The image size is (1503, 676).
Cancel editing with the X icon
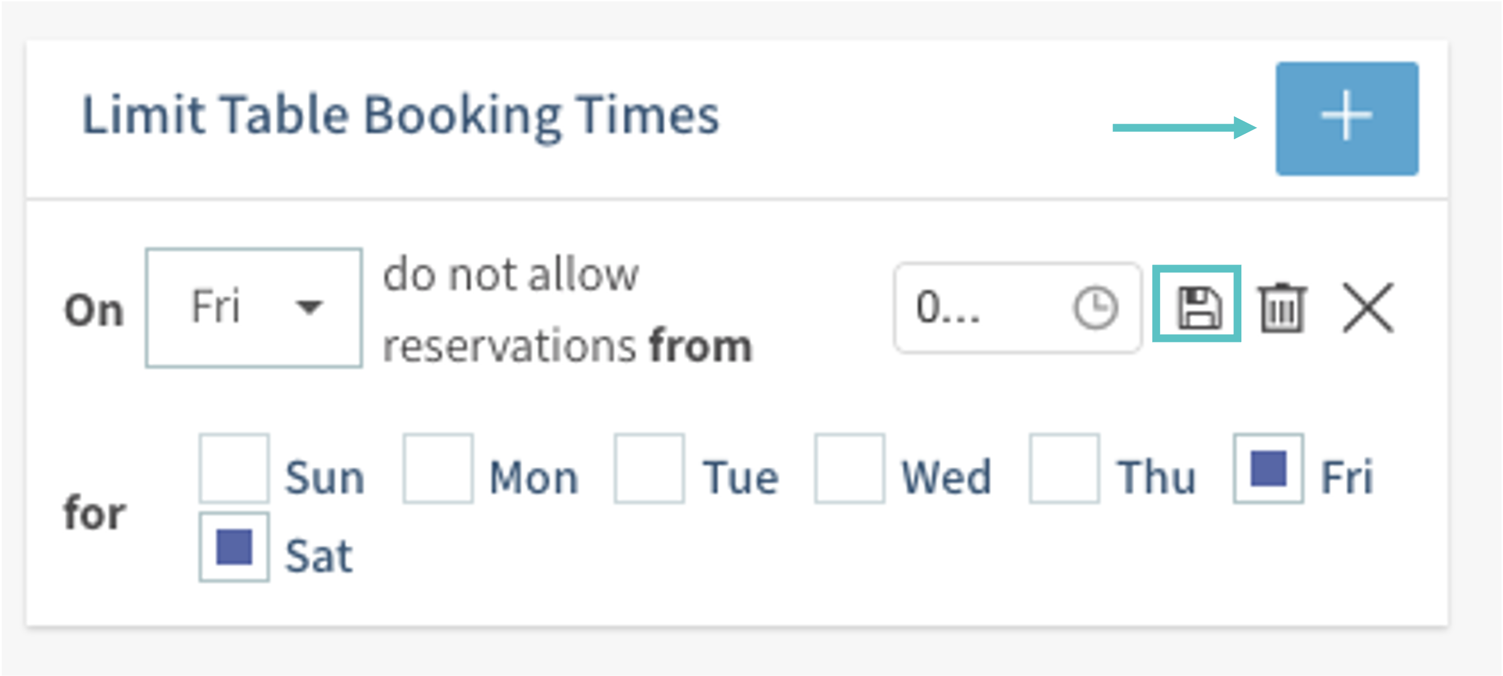coord(1368,307)
